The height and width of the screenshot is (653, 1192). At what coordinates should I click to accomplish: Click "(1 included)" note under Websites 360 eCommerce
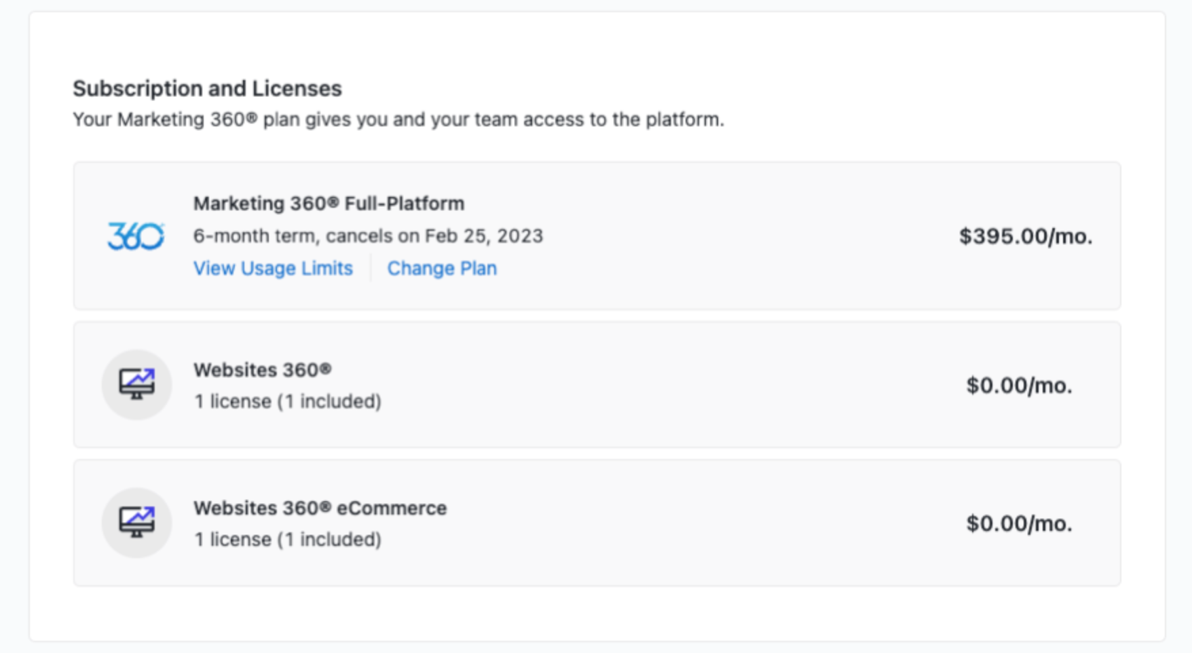(329, 540)
